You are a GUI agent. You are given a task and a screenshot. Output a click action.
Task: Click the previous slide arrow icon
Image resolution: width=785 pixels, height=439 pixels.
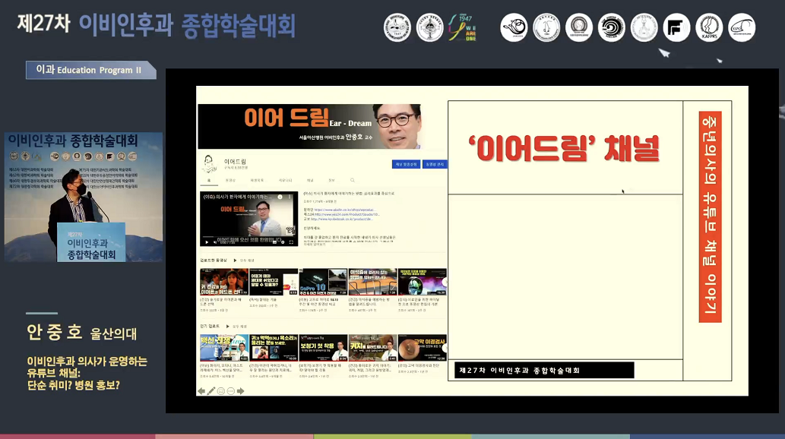click(201, 391)
